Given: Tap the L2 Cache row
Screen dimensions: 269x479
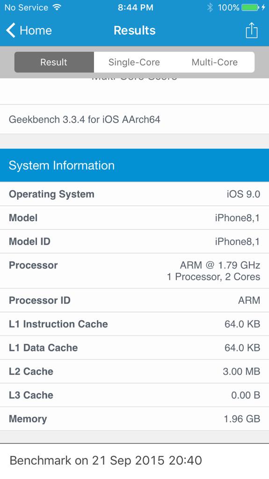Looking at the screenshot, I should (x=135, y=371).
